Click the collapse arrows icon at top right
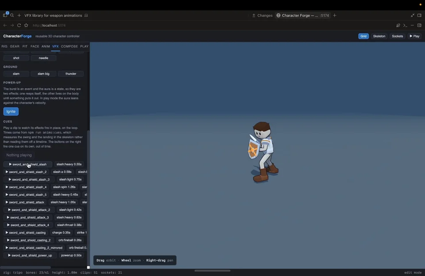The image size is (425, 276). [412, 16]
